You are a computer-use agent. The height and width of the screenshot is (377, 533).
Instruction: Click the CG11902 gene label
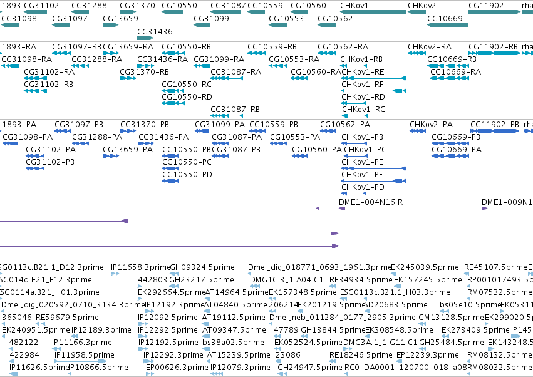(x=486, y=6)
